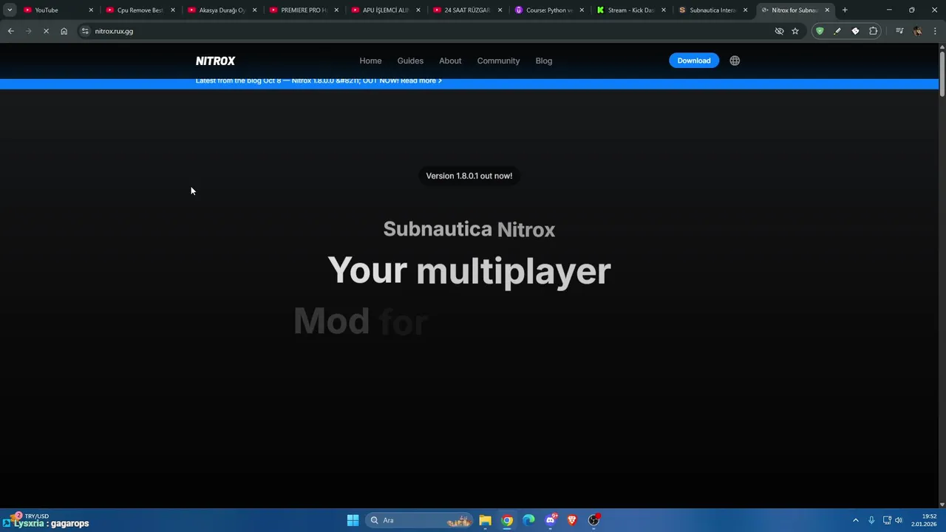This screenshot has width=946, height=532.
Task: Open Microsoft Edge from the taskbar
Action: pyautogui.click(x=528, y=520)
